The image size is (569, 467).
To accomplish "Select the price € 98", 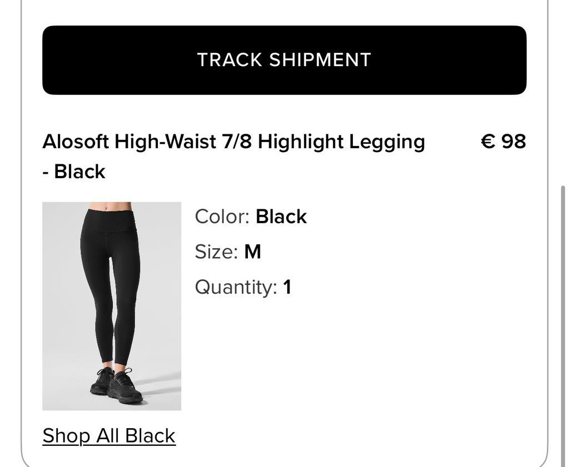I will pyautogui.click(x=502, y=140).
